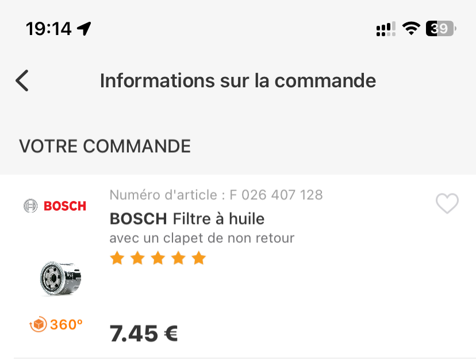Open the oil filter product thumbnail
The width and height of the screenshot is (476, 363).
coord(60,279)
